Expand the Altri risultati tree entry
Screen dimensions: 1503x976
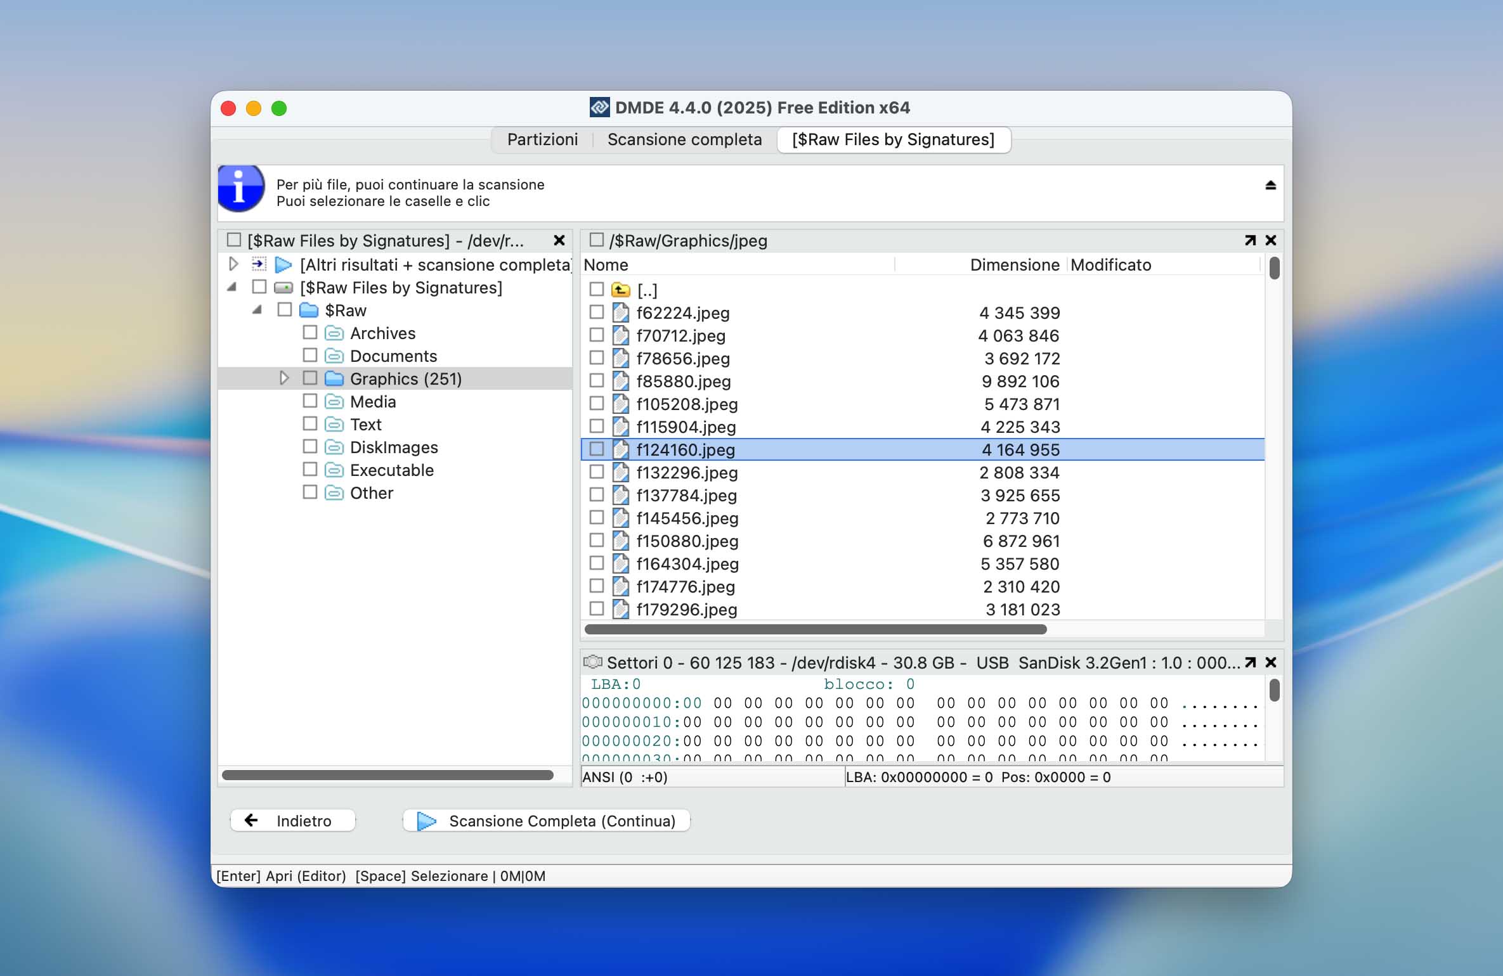pyautogui.click(x=233, y=264)
